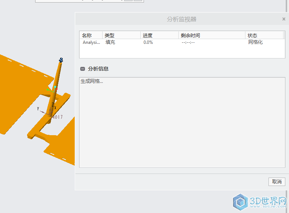
Task: Click the --:--:-- remaining time cell
Action: 188,42
